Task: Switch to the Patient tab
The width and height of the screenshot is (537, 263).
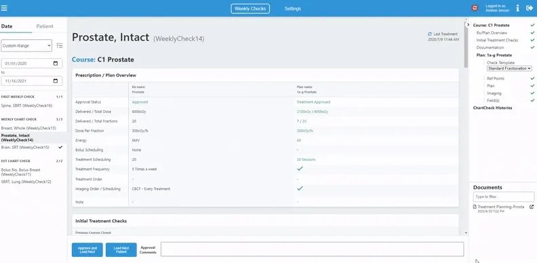Action: (x=45, y=26)
